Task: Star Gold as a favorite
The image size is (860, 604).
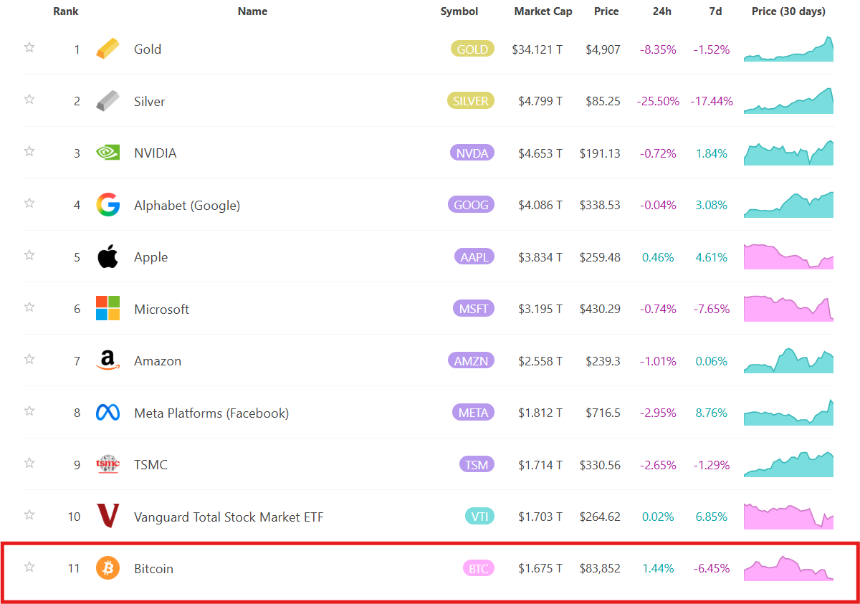Action: (29, 47)
